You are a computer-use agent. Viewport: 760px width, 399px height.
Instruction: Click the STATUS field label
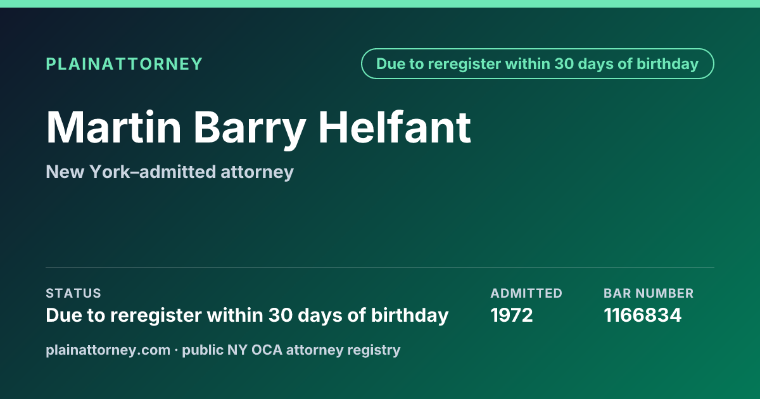(x=73, y=293)
